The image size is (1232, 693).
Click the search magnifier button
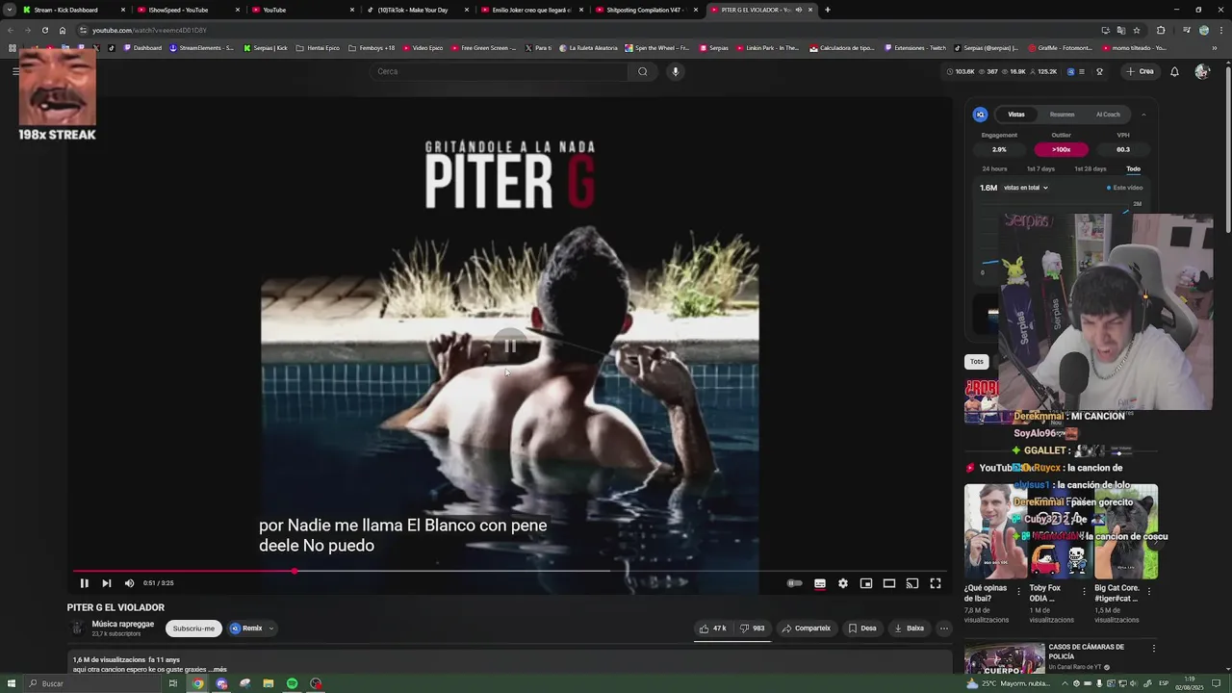643,71
